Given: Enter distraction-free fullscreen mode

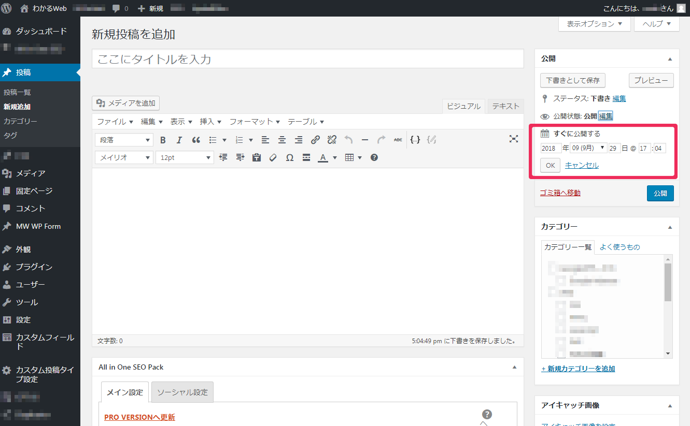Looking at the screenshot, I should [x=513, y=139].
